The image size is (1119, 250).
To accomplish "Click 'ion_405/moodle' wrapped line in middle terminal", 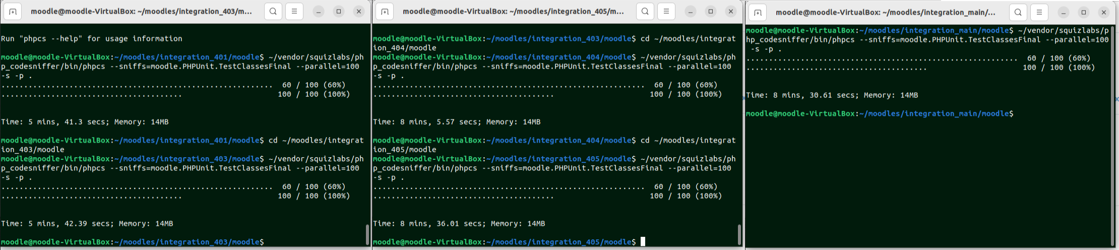I will tap(405, 150).
